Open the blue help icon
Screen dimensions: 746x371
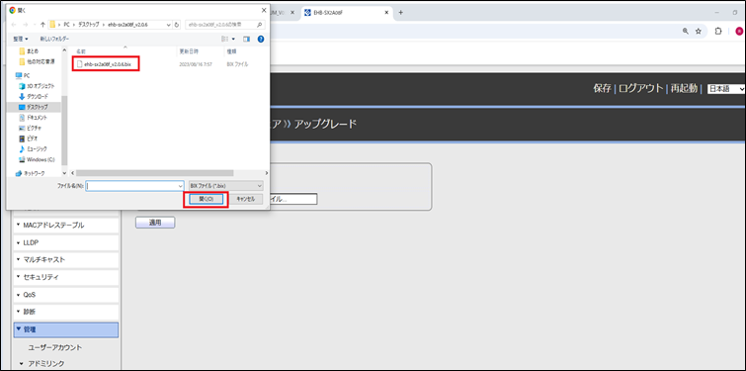(x=261, y=39)
